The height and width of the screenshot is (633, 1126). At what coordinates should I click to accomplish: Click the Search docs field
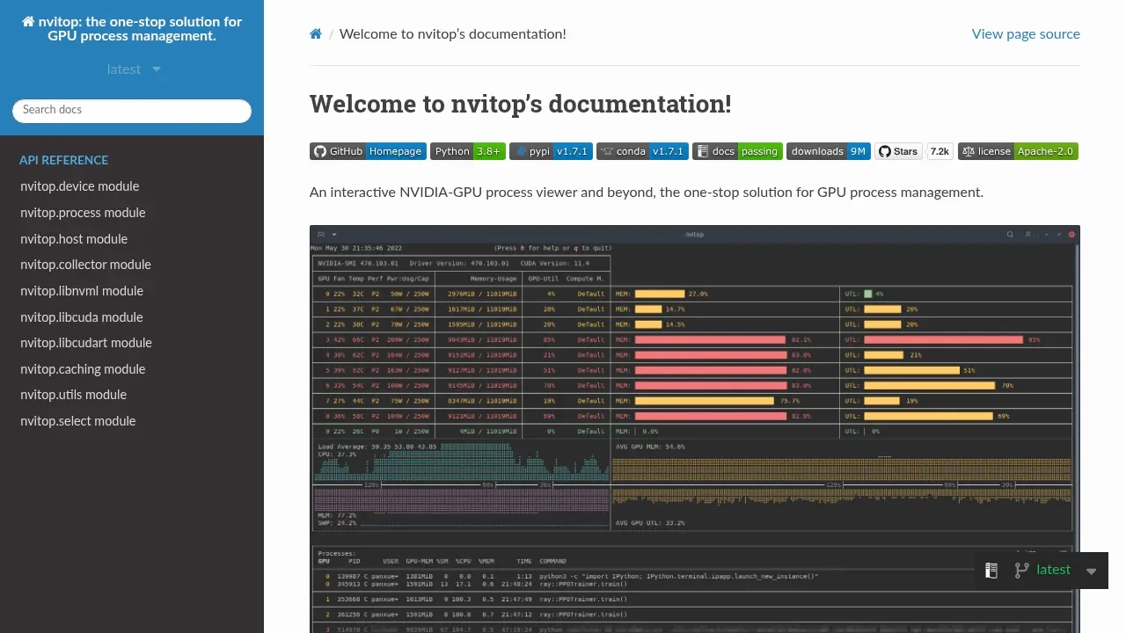click(x=132, y=111)
